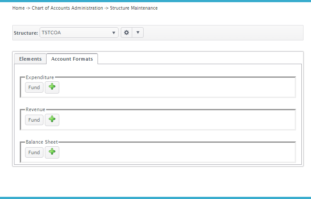Click the Fund button under Revenue
The width and height of the screenshot is (311, 199).
click(34, 120)
